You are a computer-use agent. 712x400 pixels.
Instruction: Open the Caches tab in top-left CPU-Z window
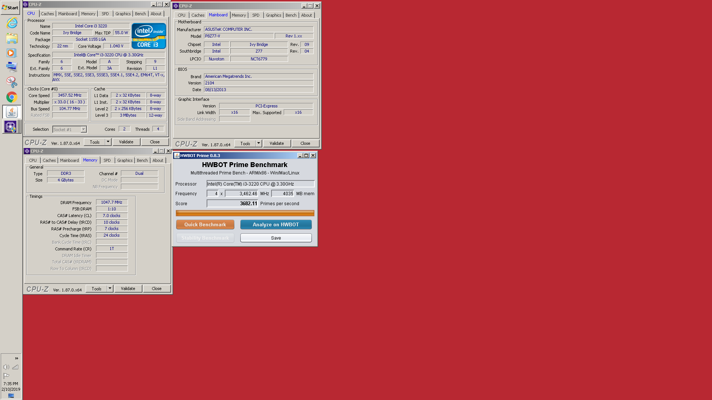[x=47, y=14]
